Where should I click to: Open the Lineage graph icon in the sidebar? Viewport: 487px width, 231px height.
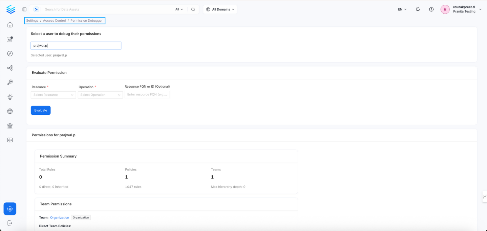pos(10,68)
